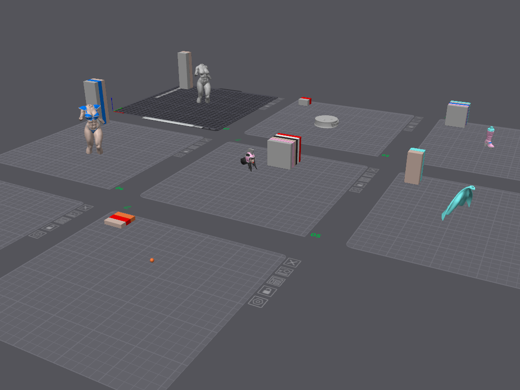The image size is (520, 390).
Task: Open settings icon next to plate 05
Action: (x=356, y=190)
